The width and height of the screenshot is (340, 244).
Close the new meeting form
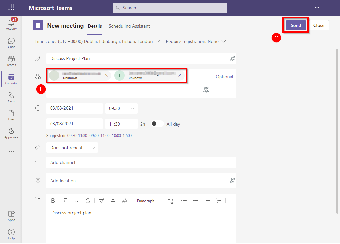319,25
